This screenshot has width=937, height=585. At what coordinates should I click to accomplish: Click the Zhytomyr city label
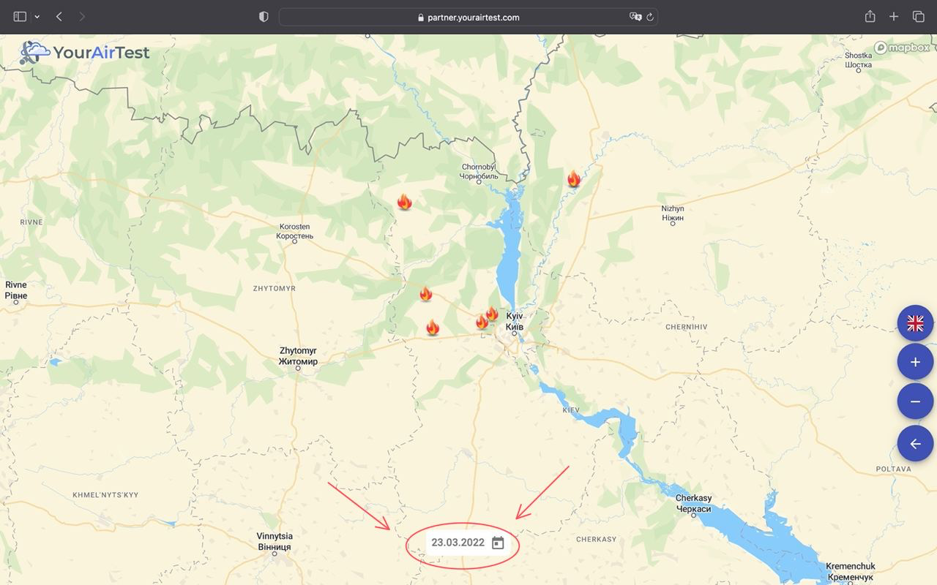click(x=298, y=356)
